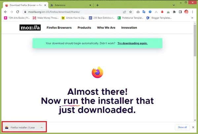Open the Who We Are menu
The height and width of the screenshot is (134, 198).
tap(106, 27)
